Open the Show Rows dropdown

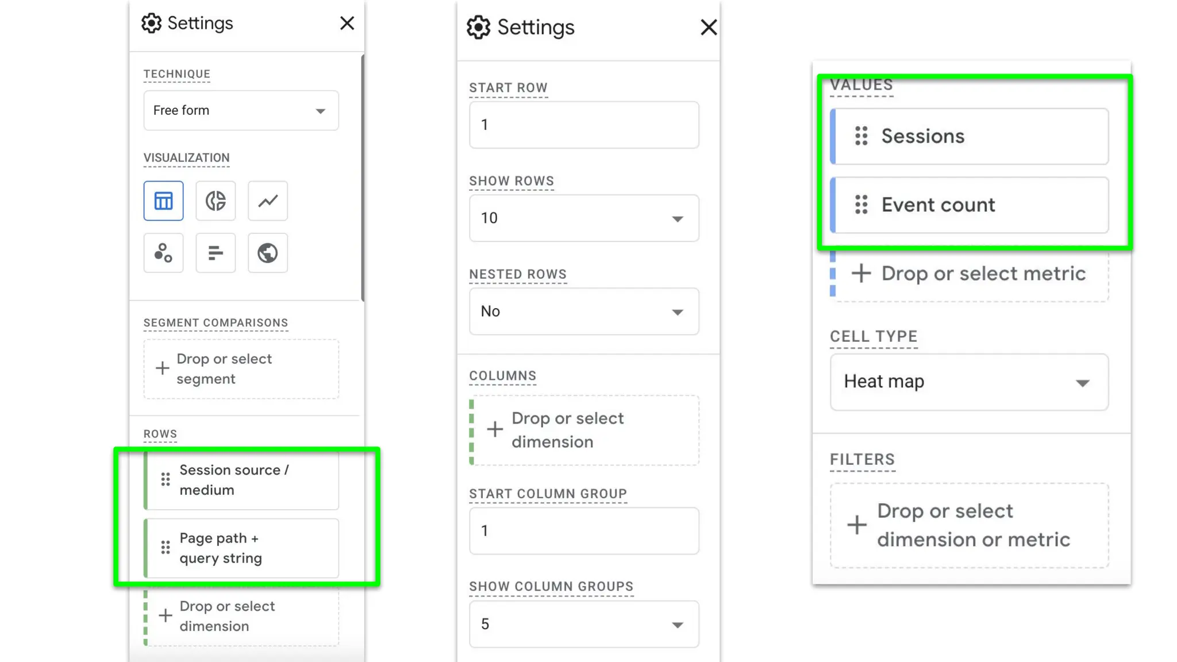click(583, 218)
